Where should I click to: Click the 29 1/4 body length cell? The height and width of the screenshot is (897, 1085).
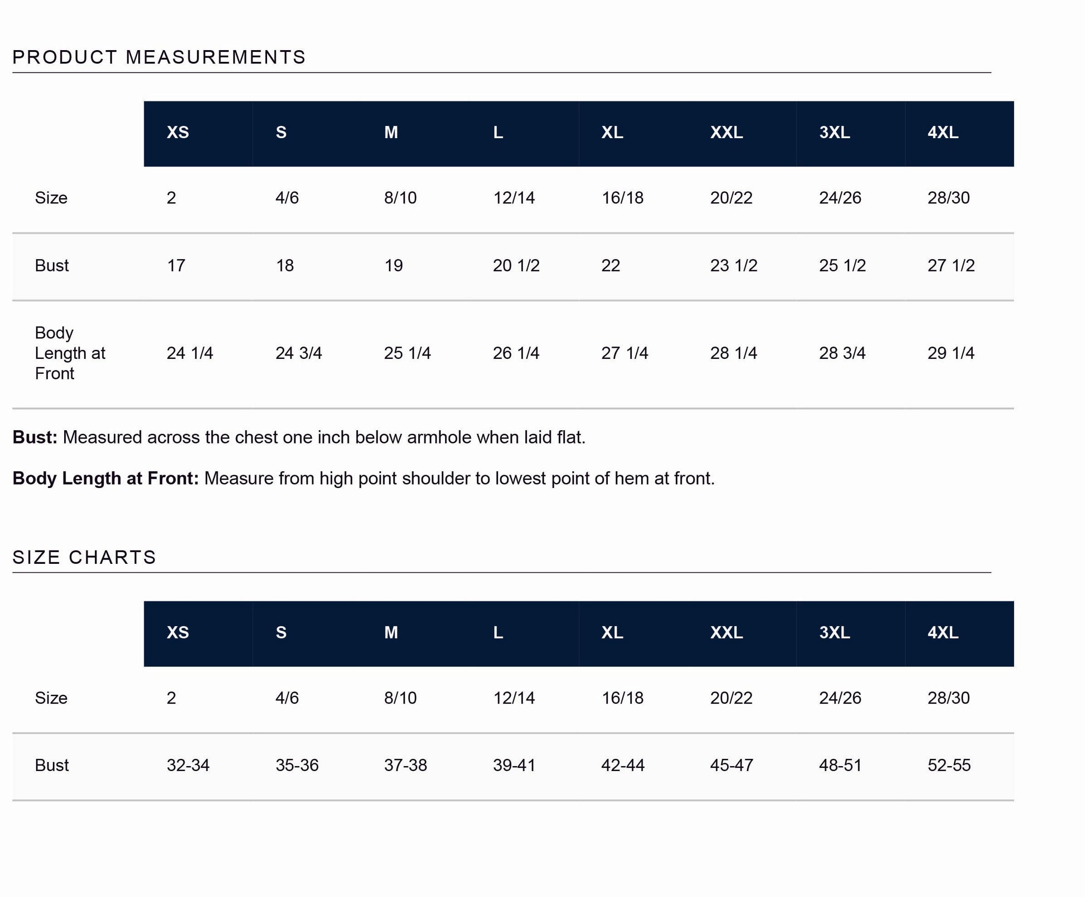click(x=951, y=353)
